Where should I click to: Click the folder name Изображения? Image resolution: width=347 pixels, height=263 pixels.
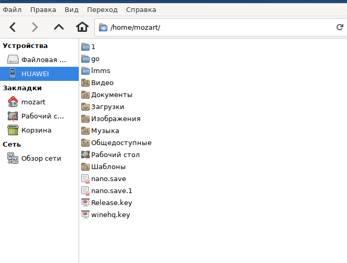116,119
